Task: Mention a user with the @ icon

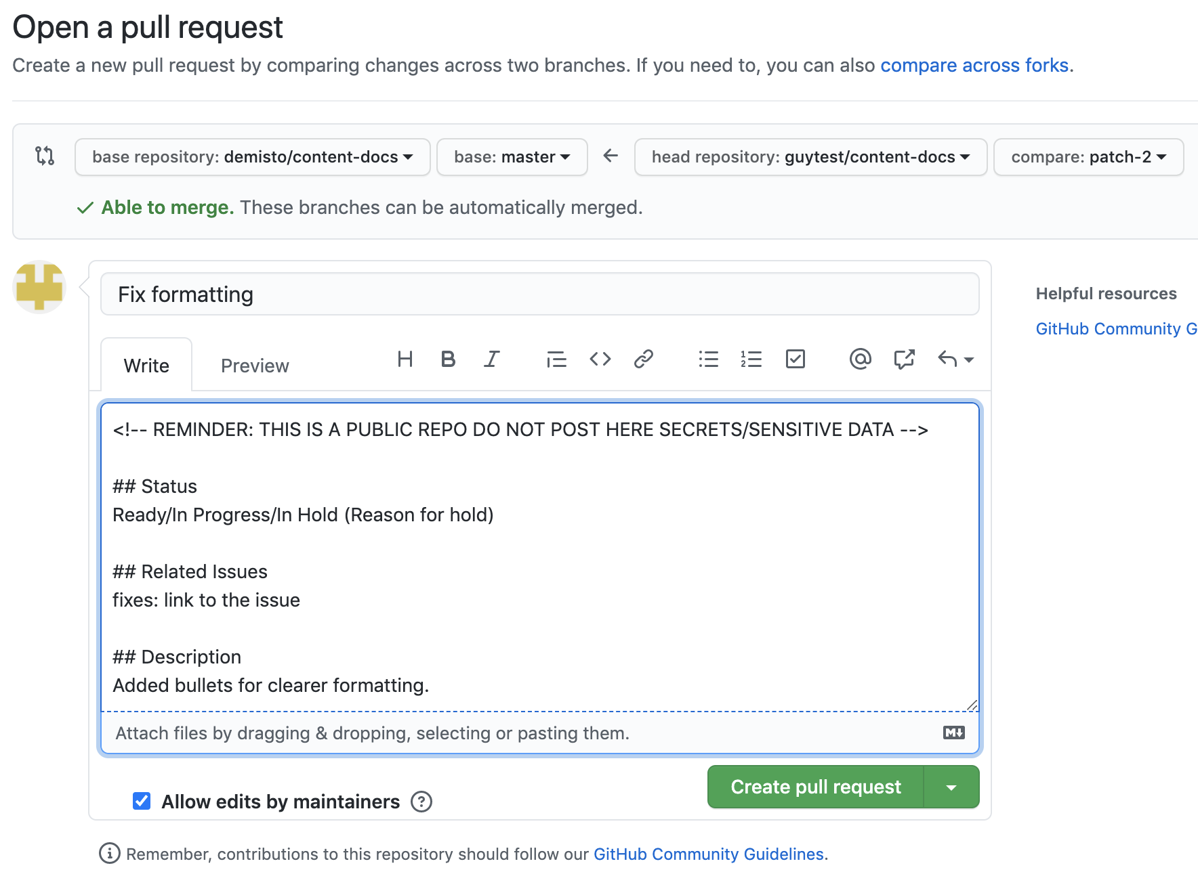Action: point(860,359)
